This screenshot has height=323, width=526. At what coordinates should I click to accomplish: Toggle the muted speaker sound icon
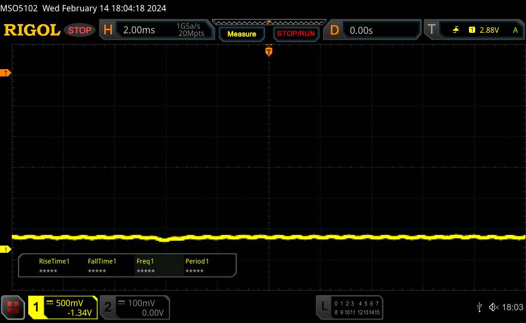[x=493, y=307]
